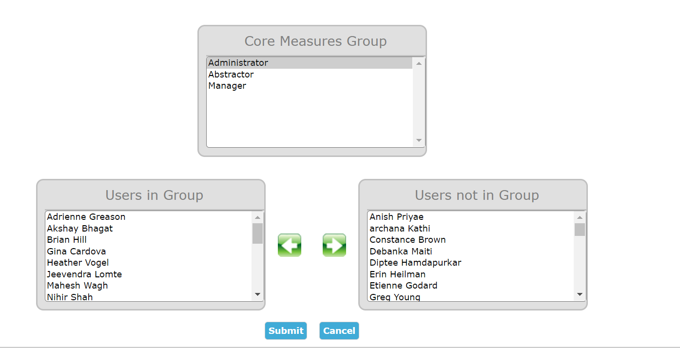Select Nihir Shah in Users in Group
The image size is (680, 349).
tap(149, 296)
